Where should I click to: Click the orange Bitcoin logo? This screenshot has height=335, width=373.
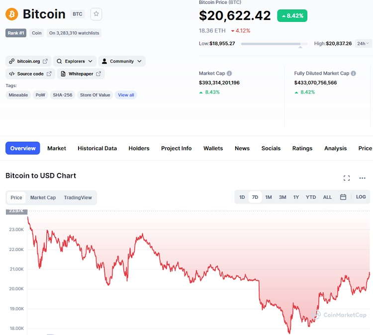[x=12, y=14]
